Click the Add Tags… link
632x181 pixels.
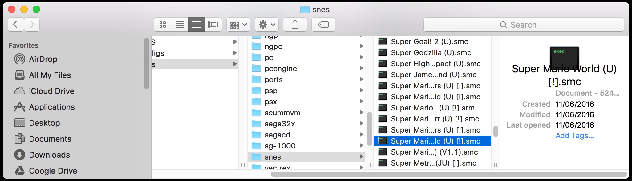pyautogui.click(x=574, y=136)
